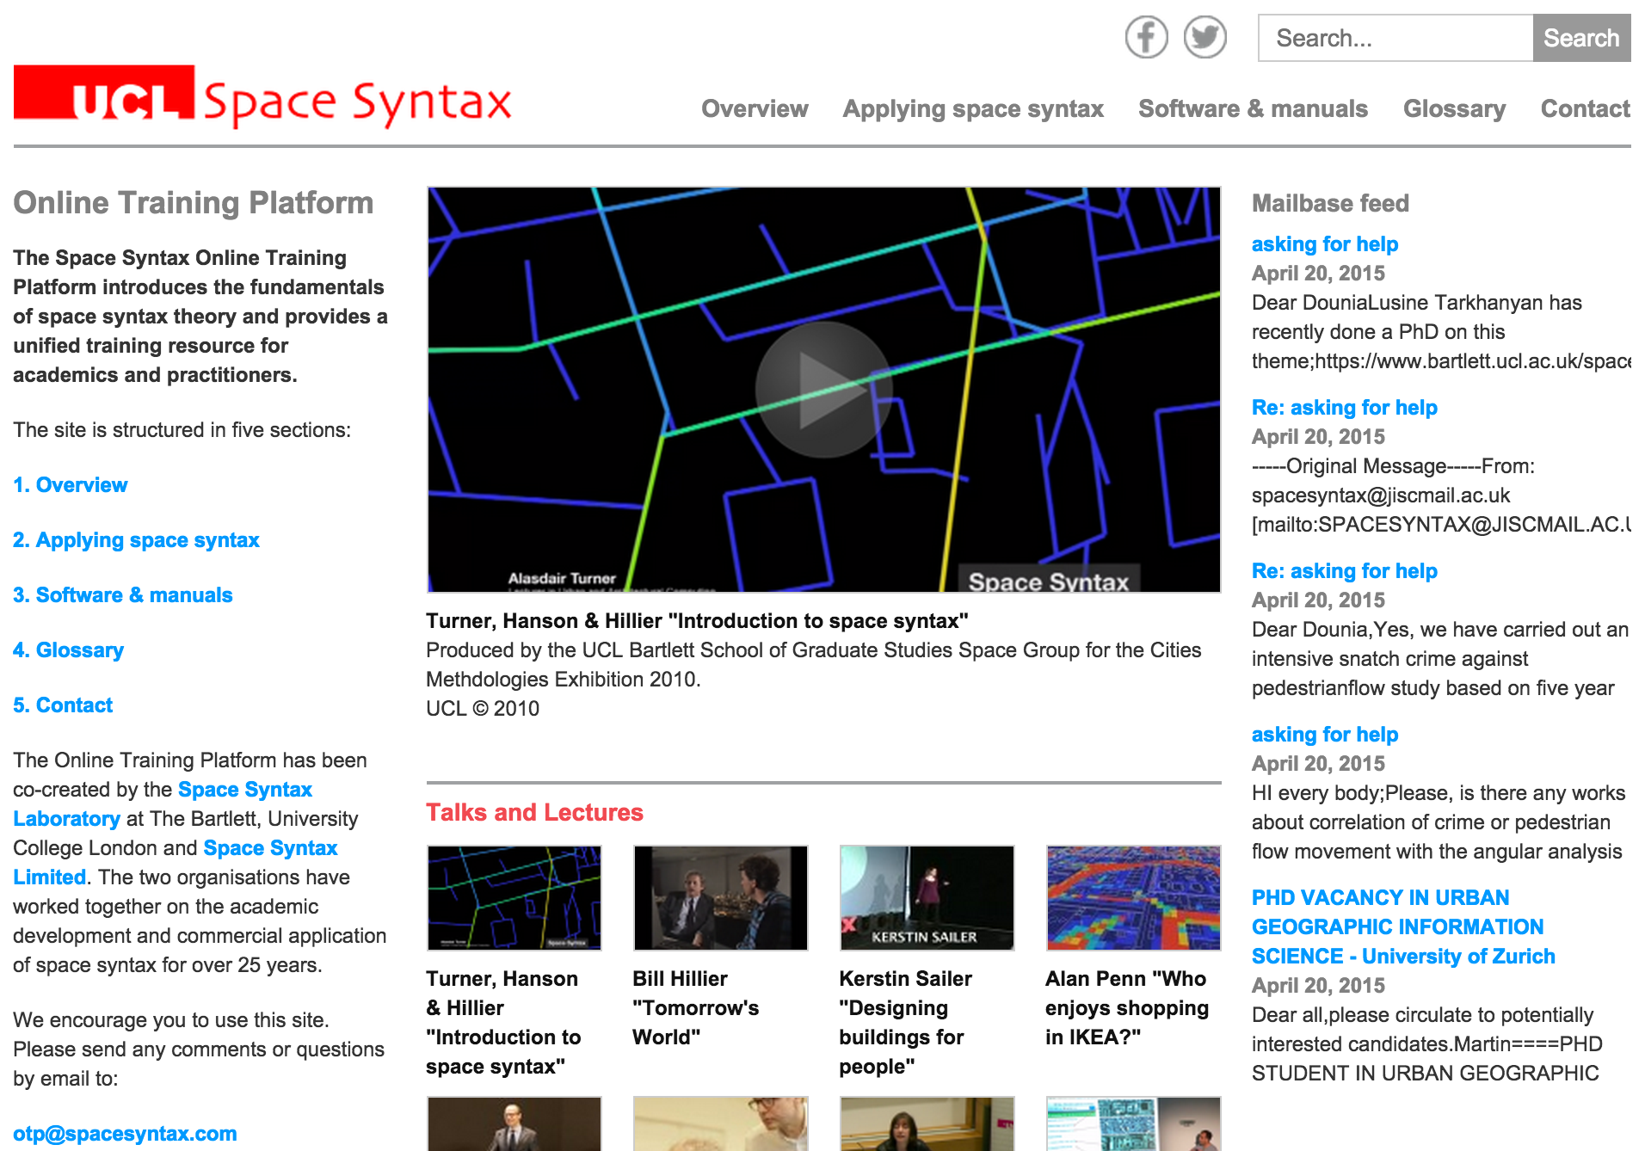Open the Twitter page icon
Image resolution: width=1645 pixels, height=1151 pixels.
(x=1204, y=37)
